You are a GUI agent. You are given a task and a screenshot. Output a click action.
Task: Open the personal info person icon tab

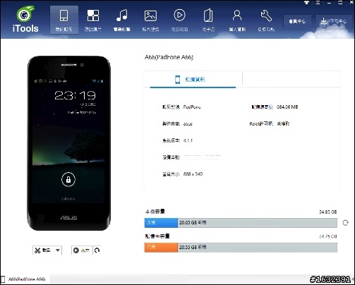point(237,20)
